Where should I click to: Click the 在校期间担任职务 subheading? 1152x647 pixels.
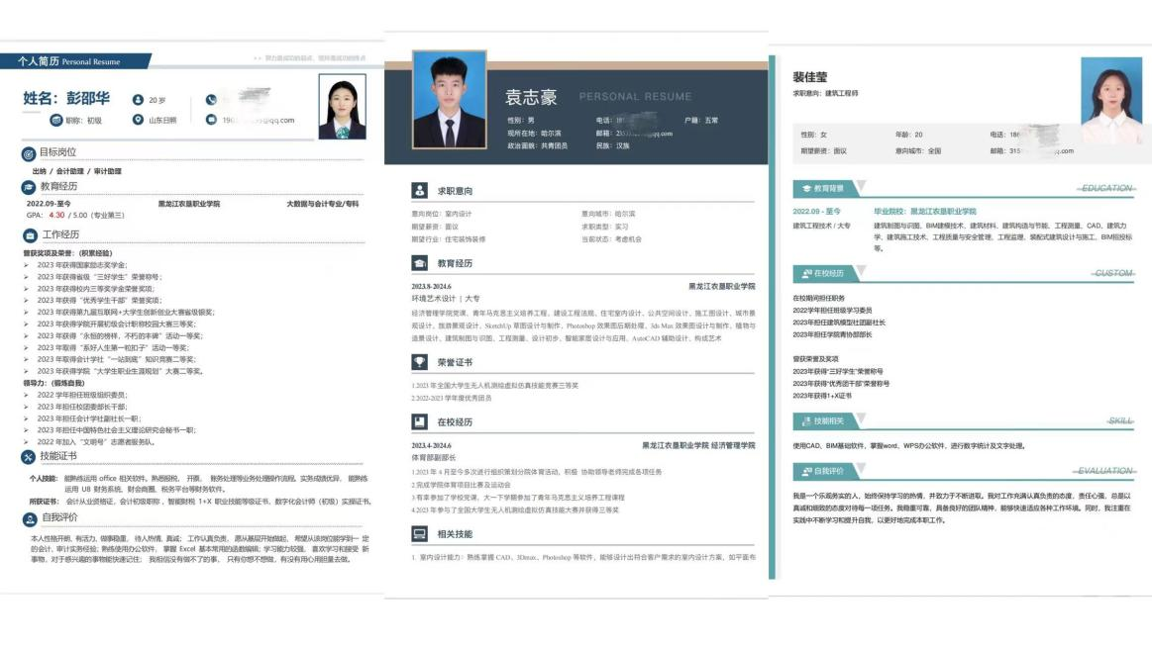(x=818, y=299)
